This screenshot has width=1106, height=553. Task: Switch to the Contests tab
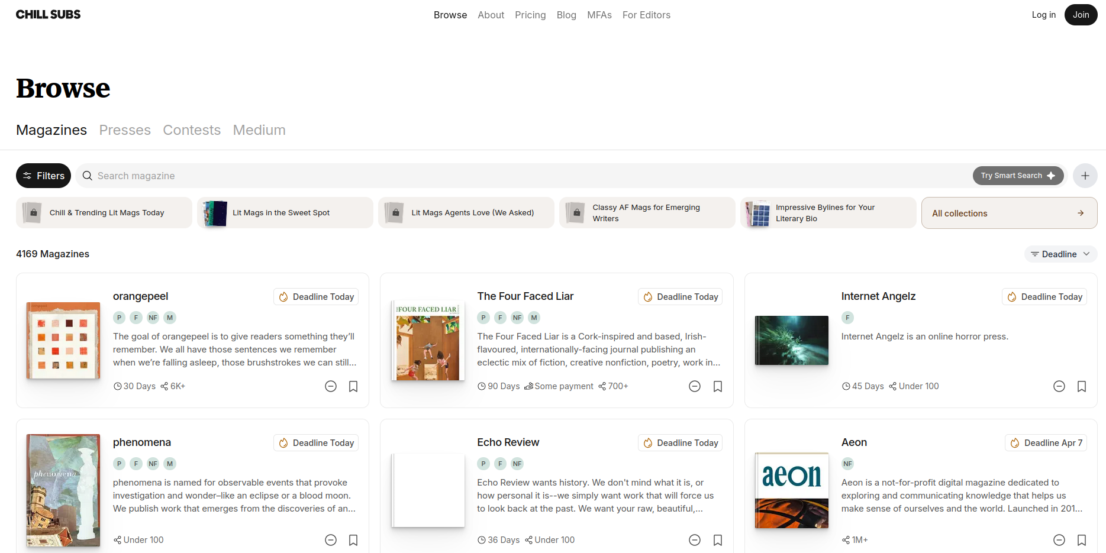point(192,130)
